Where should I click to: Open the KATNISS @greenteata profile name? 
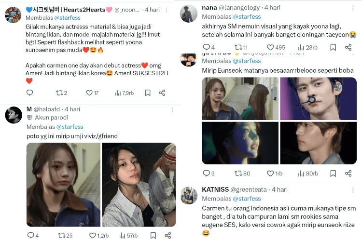[x=217, y=190]
